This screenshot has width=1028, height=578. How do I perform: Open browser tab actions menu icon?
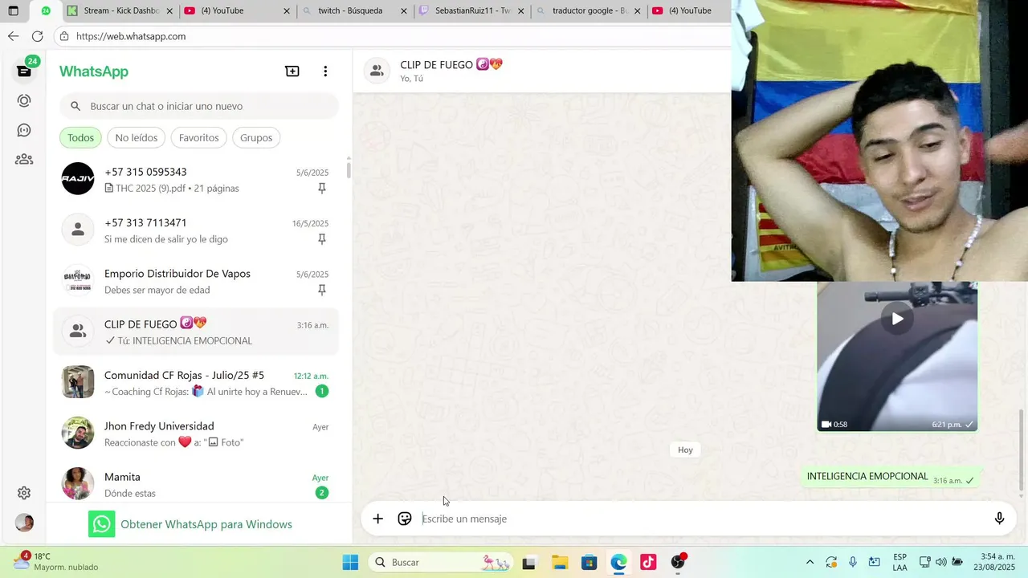(13, 10)
